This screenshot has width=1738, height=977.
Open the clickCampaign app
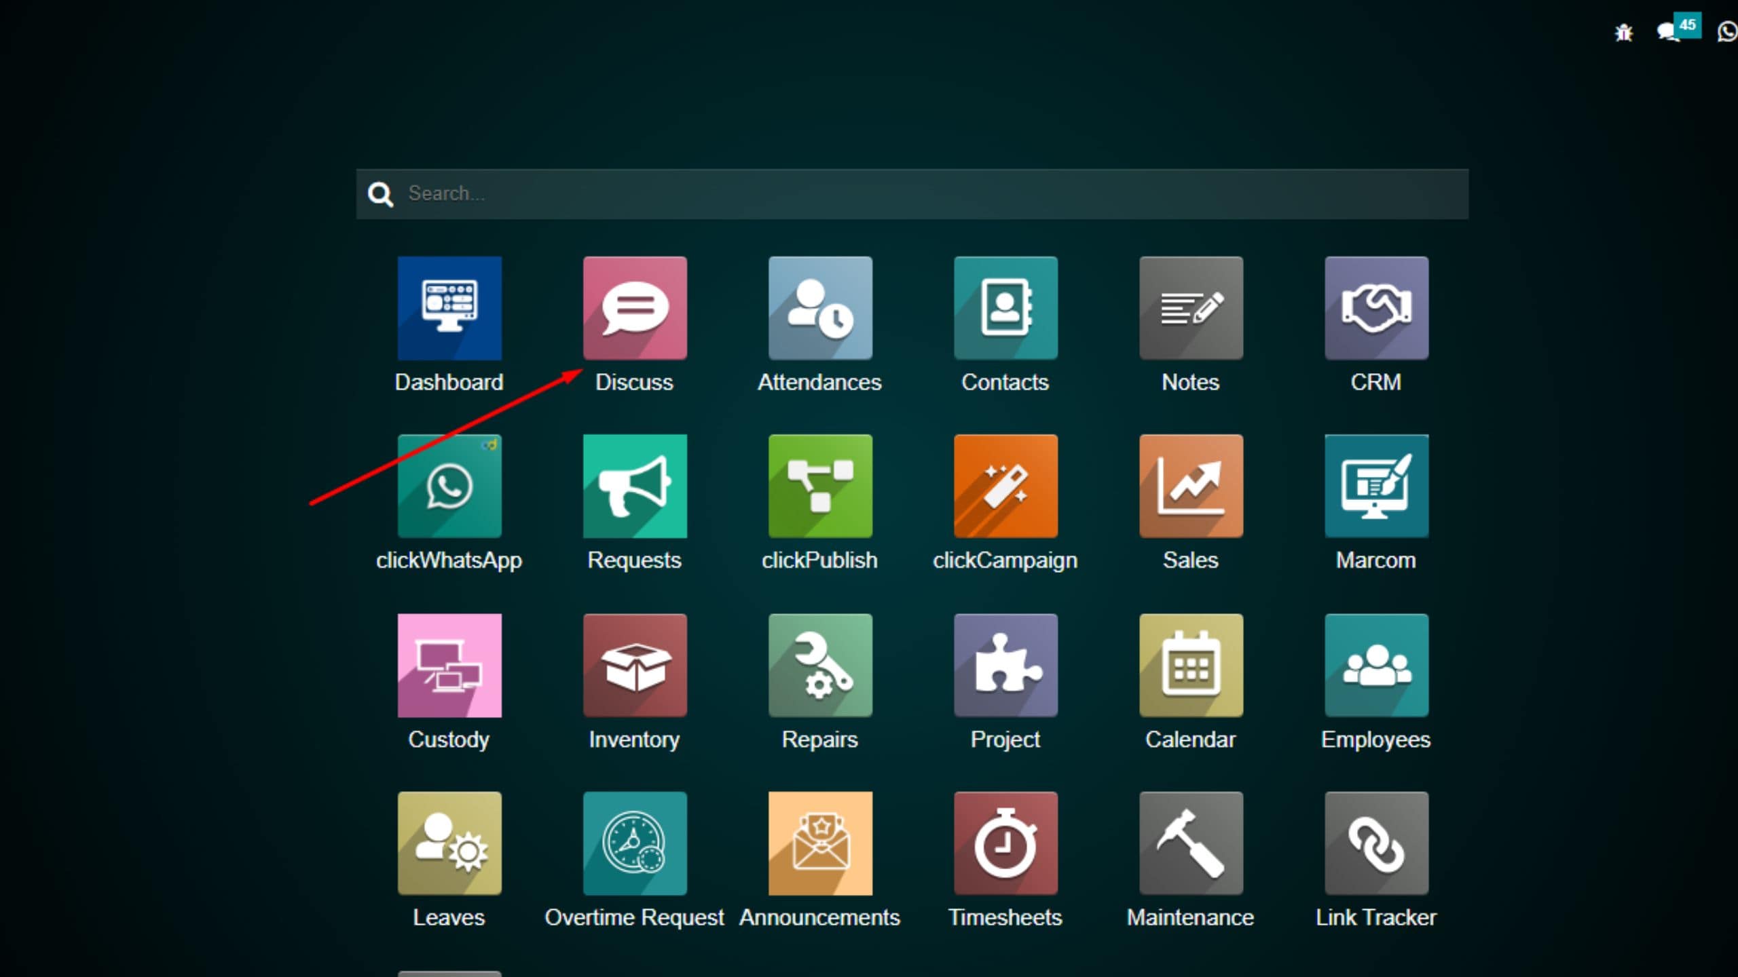pyautogui.click(x=1005, y=486)
